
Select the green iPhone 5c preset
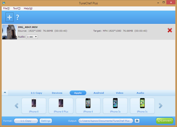(x=142, y=106)
